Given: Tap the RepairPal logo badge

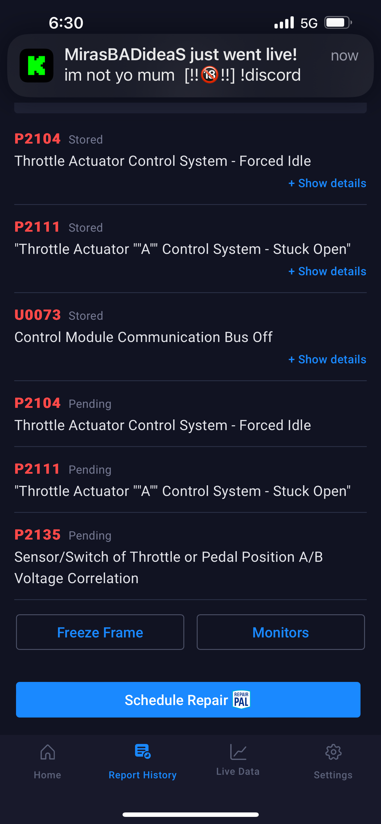Looking at the screenshot, I should point(242,699).
